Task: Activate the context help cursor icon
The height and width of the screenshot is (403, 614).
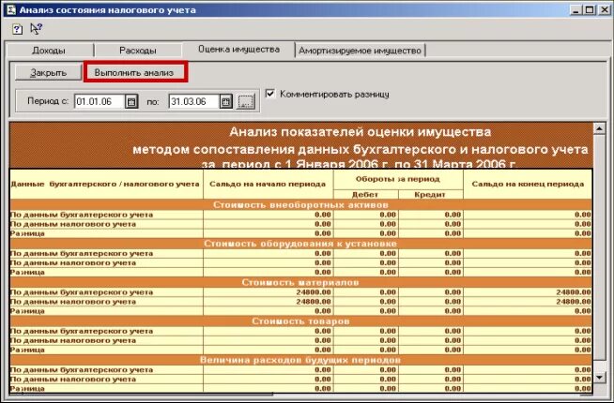Action: (36, 29)
